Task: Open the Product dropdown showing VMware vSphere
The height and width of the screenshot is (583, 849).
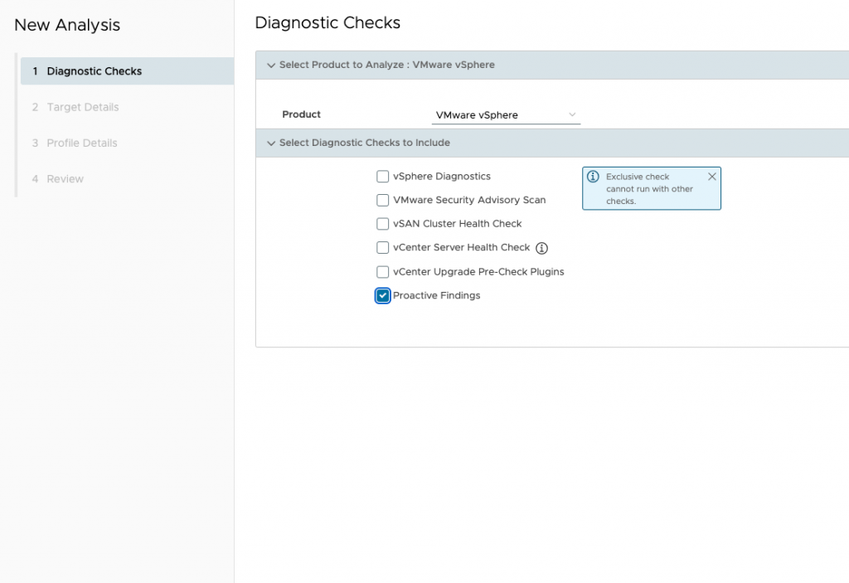Action: tap(506, 115)
